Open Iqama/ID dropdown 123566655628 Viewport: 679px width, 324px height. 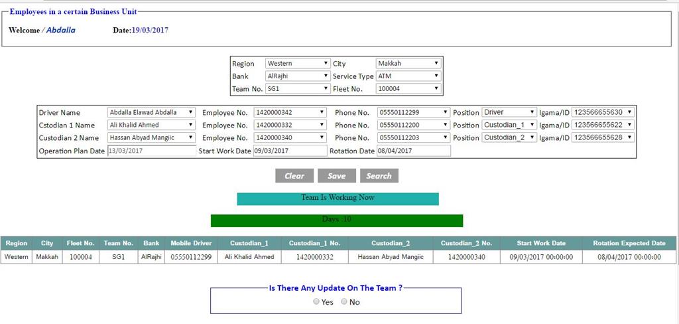[x=603, y=137]
